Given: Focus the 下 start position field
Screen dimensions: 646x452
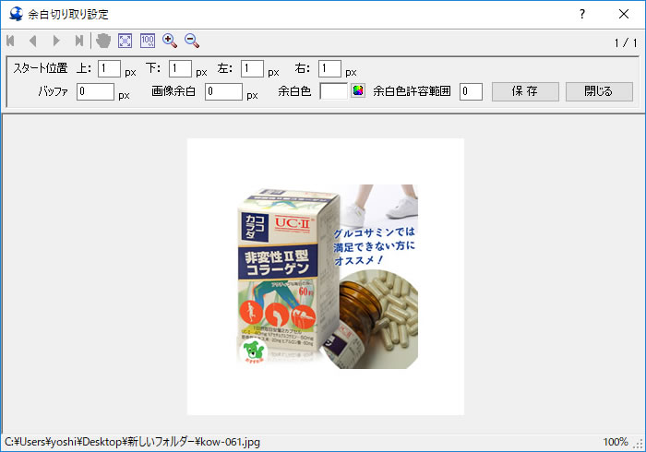Looking at the screenshot, I should (181, 69).
